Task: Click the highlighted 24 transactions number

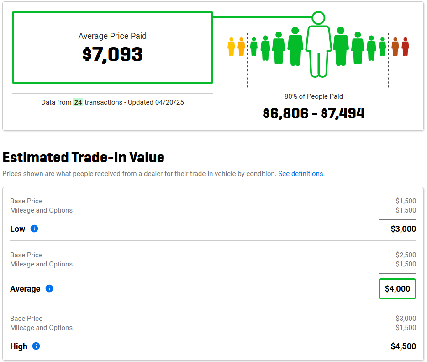Action: pos(78,102)
